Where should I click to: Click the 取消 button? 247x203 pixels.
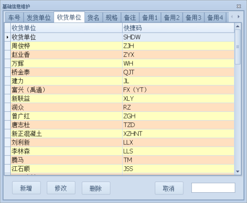pyautogui.click(x=169, y=188)
